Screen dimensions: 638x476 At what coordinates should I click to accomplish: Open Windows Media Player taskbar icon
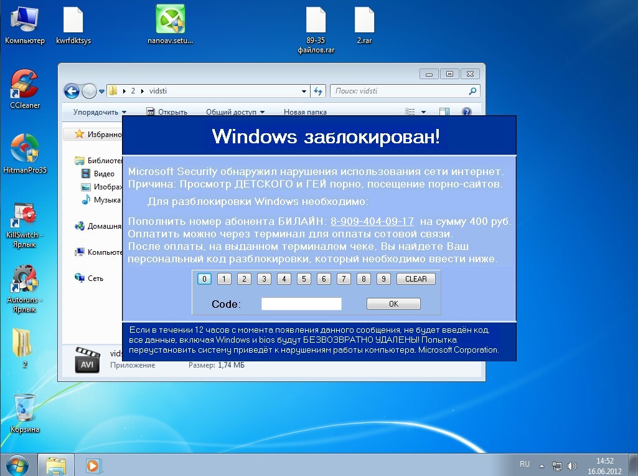[93, 465]
